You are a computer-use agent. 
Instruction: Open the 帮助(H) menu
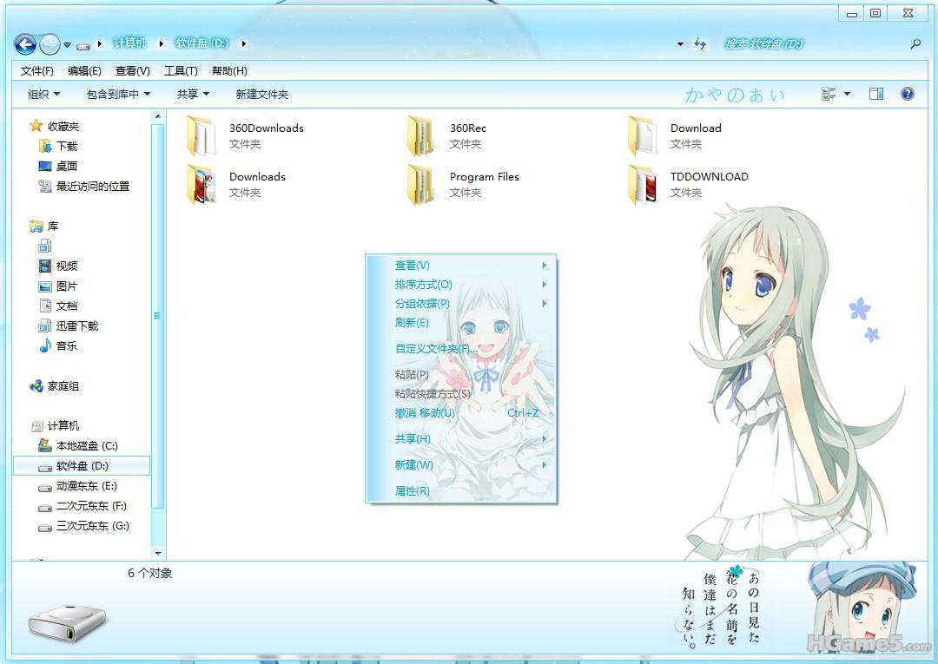coord(229,71)
